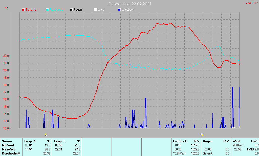Click the 21.0 axis tick label
Viewport: 259px width, 156px height.
pyautogui.click(x=6, y=63)
